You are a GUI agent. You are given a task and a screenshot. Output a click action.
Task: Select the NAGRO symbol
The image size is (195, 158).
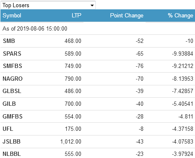pyautogui.click(x=13, y=79)
